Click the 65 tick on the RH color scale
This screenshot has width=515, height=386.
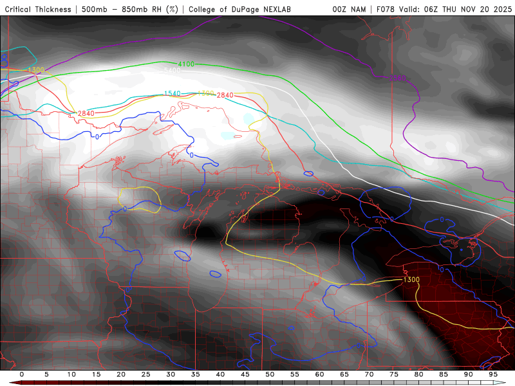(344, 374)
